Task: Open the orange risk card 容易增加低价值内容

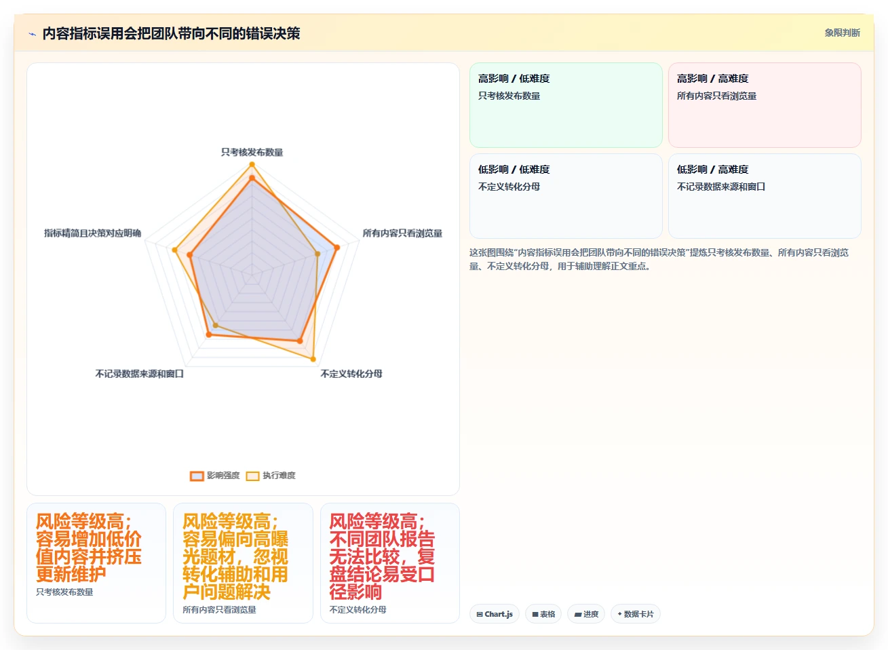Action: 96,563
